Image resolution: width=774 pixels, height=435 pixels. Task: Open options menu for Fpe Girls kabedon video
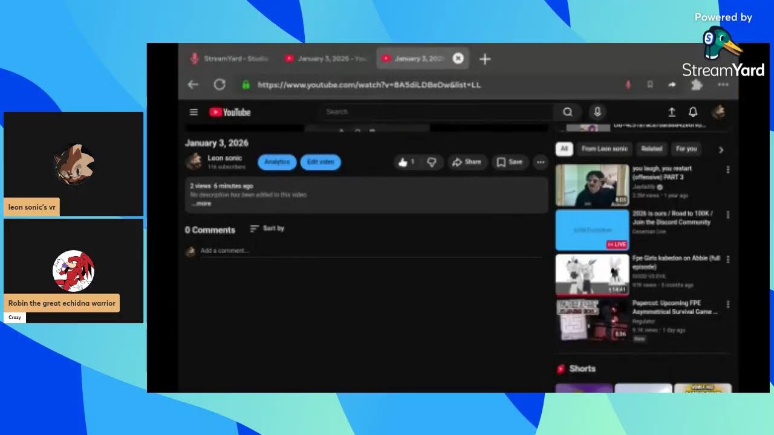[x=727, y=259]
